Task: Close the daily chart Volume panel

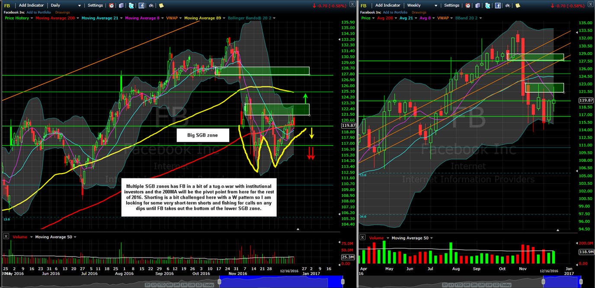Action: [x=6, y=237]
